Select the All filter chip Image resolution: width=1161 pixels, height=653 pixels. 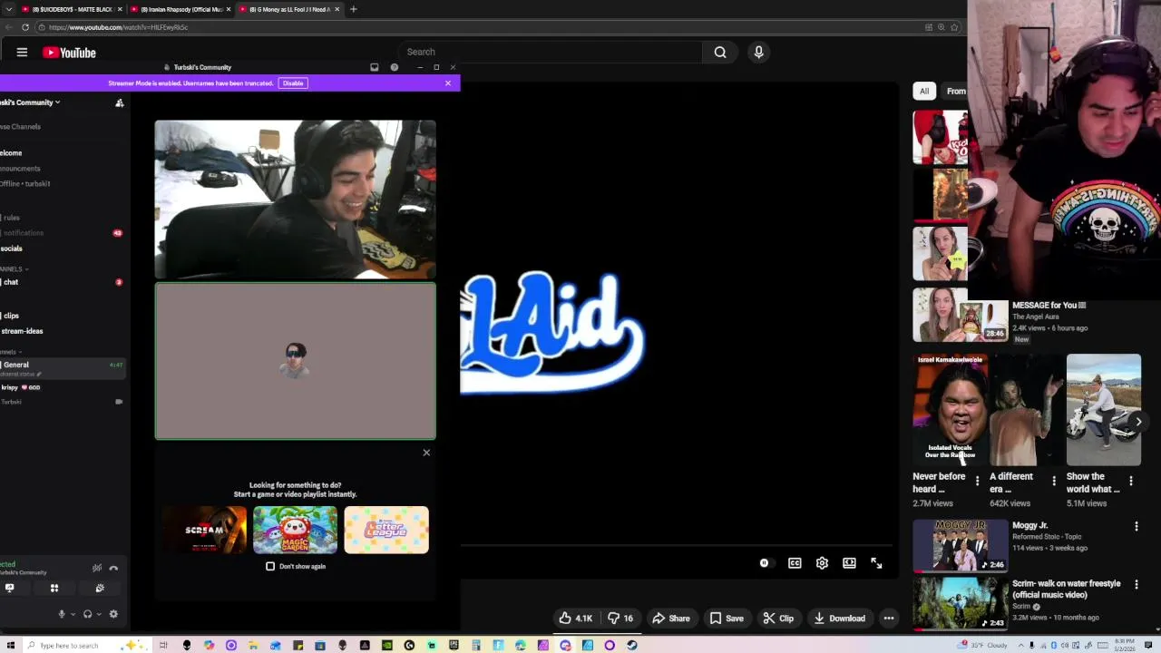click(x=924, y=91)
